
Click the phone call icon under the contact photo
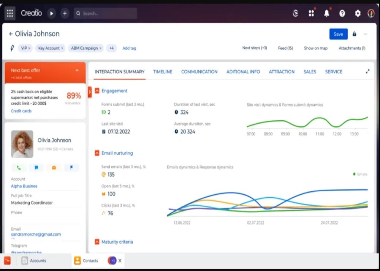(19, 167)
